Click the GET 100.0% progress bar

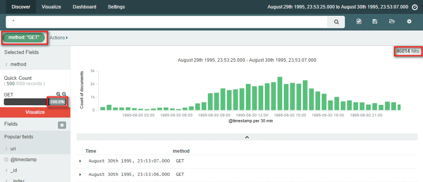(x=35, y=102)
